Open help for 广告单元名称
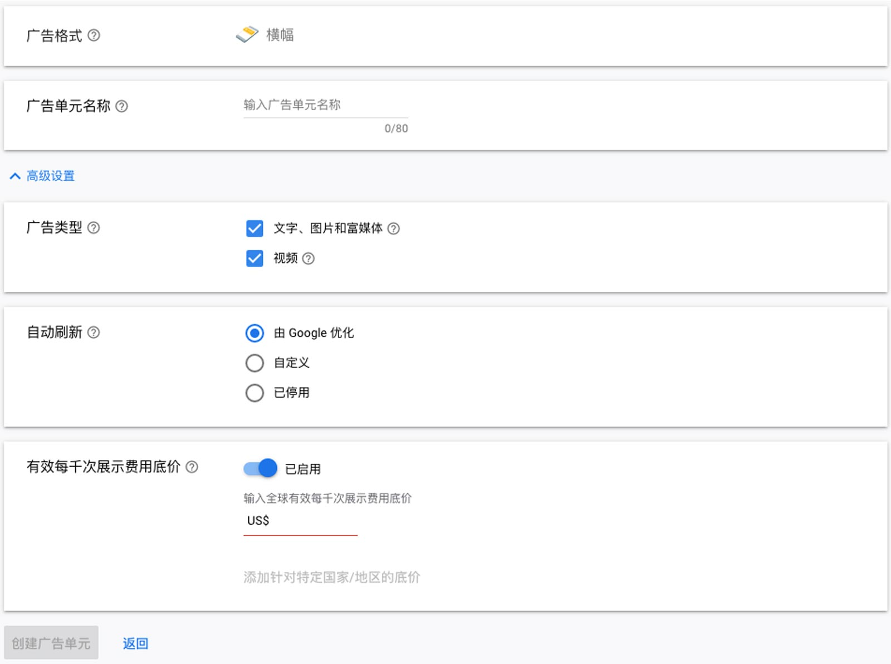The height and width of the screenshot is (664, 891). click(x=121, y=106)
